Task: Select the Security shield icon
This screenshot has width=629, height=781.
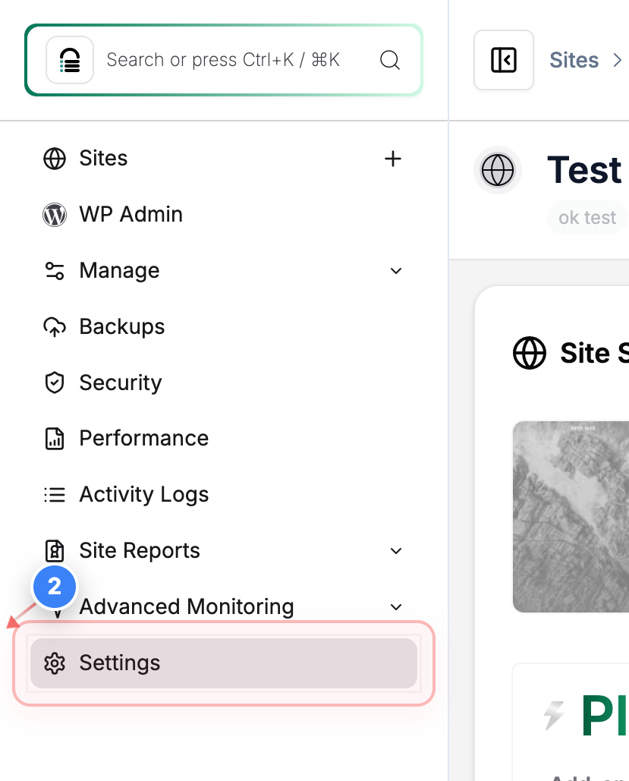Action: 54,383
